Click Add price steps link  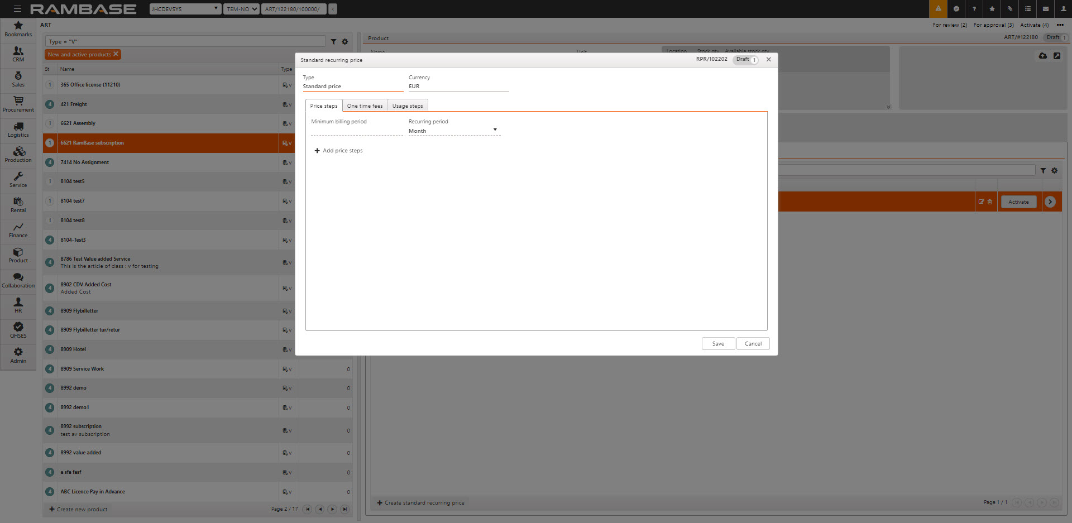pyautogui.click(x=339, y=151)
